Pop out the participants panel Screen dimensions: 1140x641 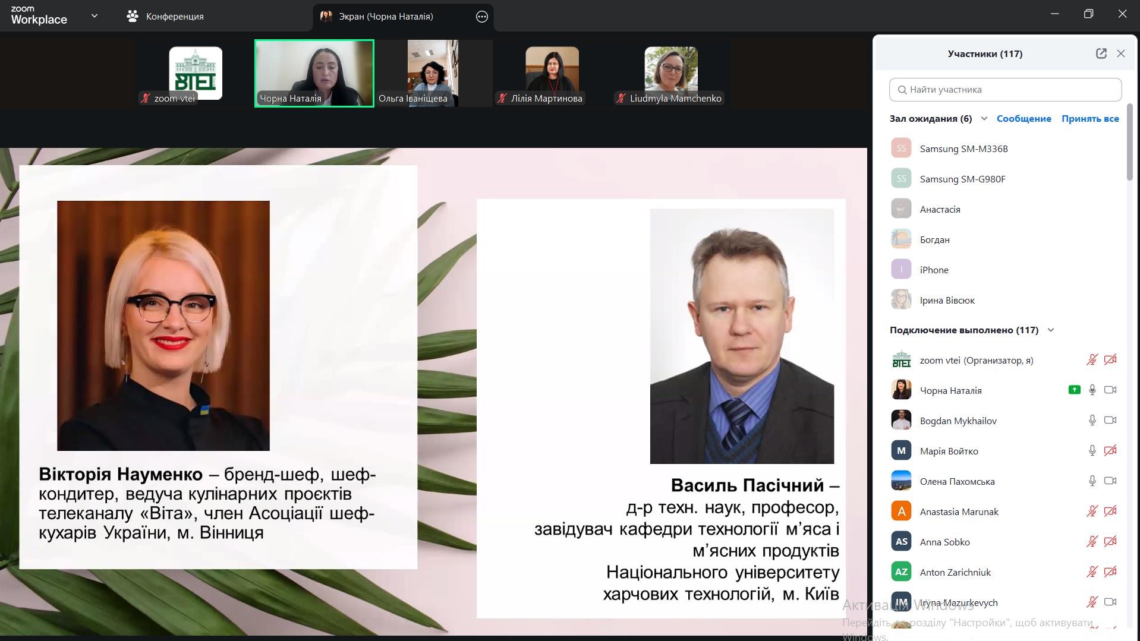(x=1101, y=53)
